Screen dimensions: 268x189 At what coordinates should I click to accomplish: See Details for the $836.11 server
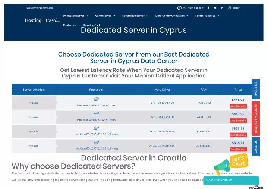tap(238, 149)
